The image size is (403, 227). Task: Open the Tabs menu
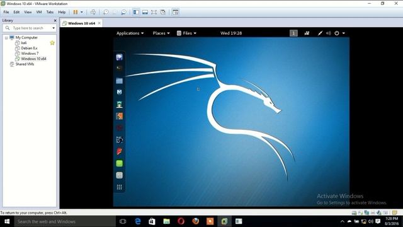pyautogui.click(x=50, y=12)
